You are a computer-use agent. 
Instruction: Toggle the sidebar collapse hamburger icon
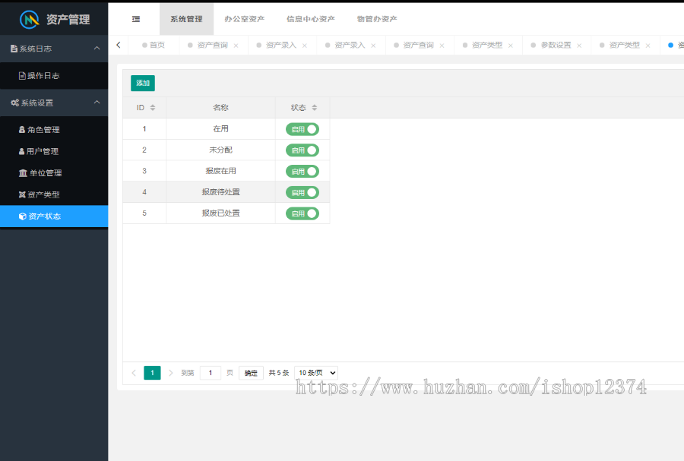136,19
